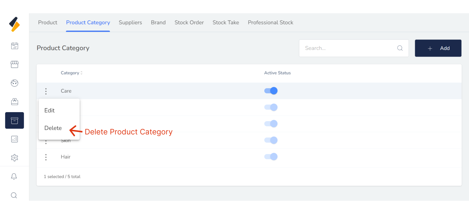Open the store icon in sidebar
The image size is (469, 214).
tap(15, 64)
